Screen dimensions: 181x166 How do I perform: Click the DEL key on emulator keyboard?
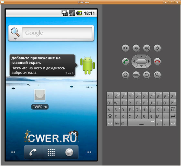click(173, 109)
